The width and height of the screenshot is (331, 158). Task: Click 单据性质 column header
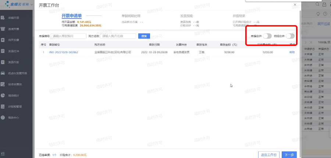pyautogui.click(x=202, y=45)
